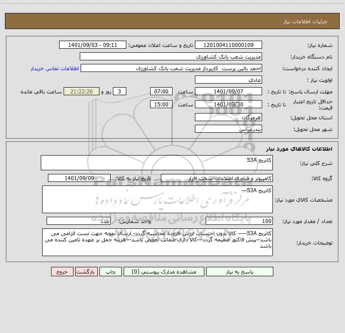Click the remaining days field 3
The image size is (345, 333).
pyautogui.click(x=120, y=91)
